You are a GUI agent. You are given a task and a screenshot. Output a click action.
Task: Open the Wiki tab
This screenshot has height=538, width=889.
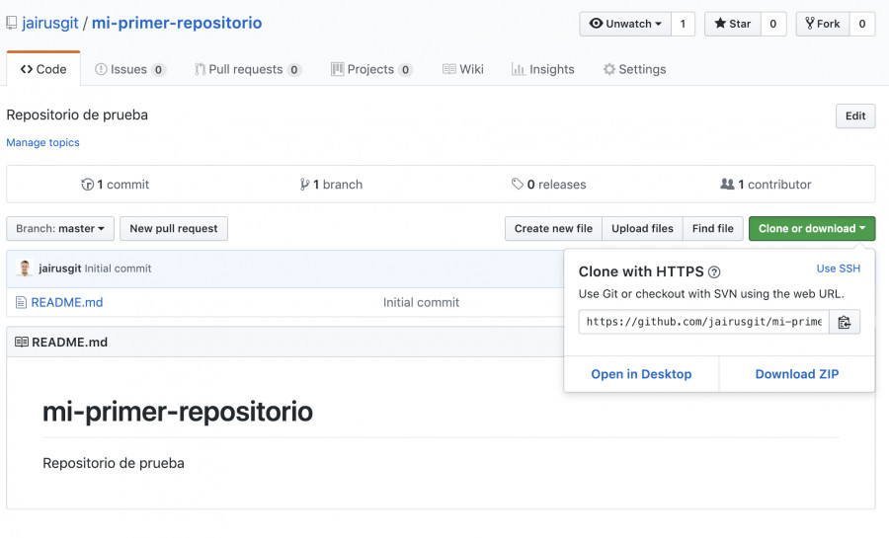[462, 69]
